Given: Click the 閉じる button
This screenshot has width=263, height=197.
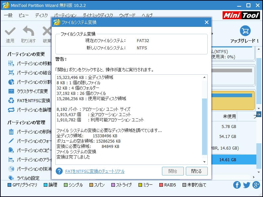Looking at the screenshot, I should pos(196,171).
